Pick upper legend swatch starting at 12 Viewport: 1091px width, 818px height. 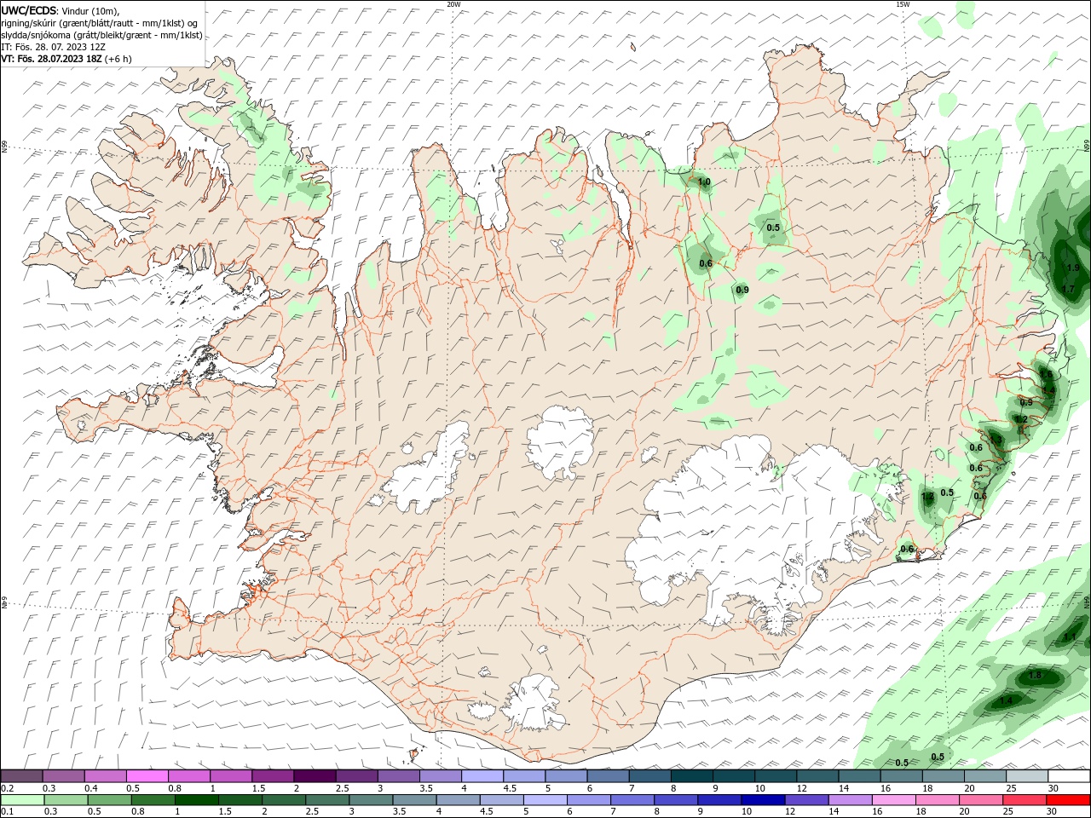tap(818, 776)
